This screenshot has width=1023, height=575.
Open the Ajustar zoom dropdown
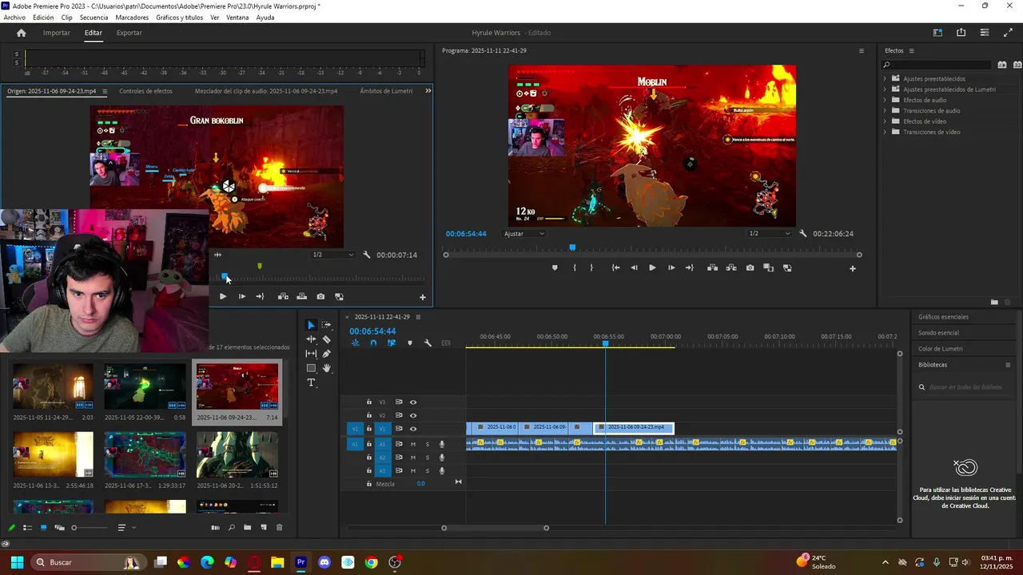coord(524,234)
